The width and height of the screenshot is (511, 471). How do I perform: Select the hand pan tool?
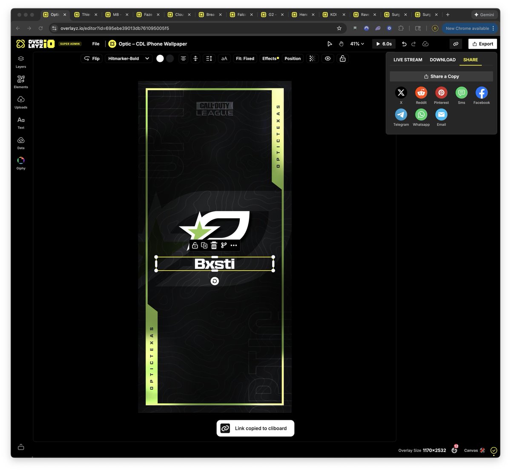click(341, 44)
